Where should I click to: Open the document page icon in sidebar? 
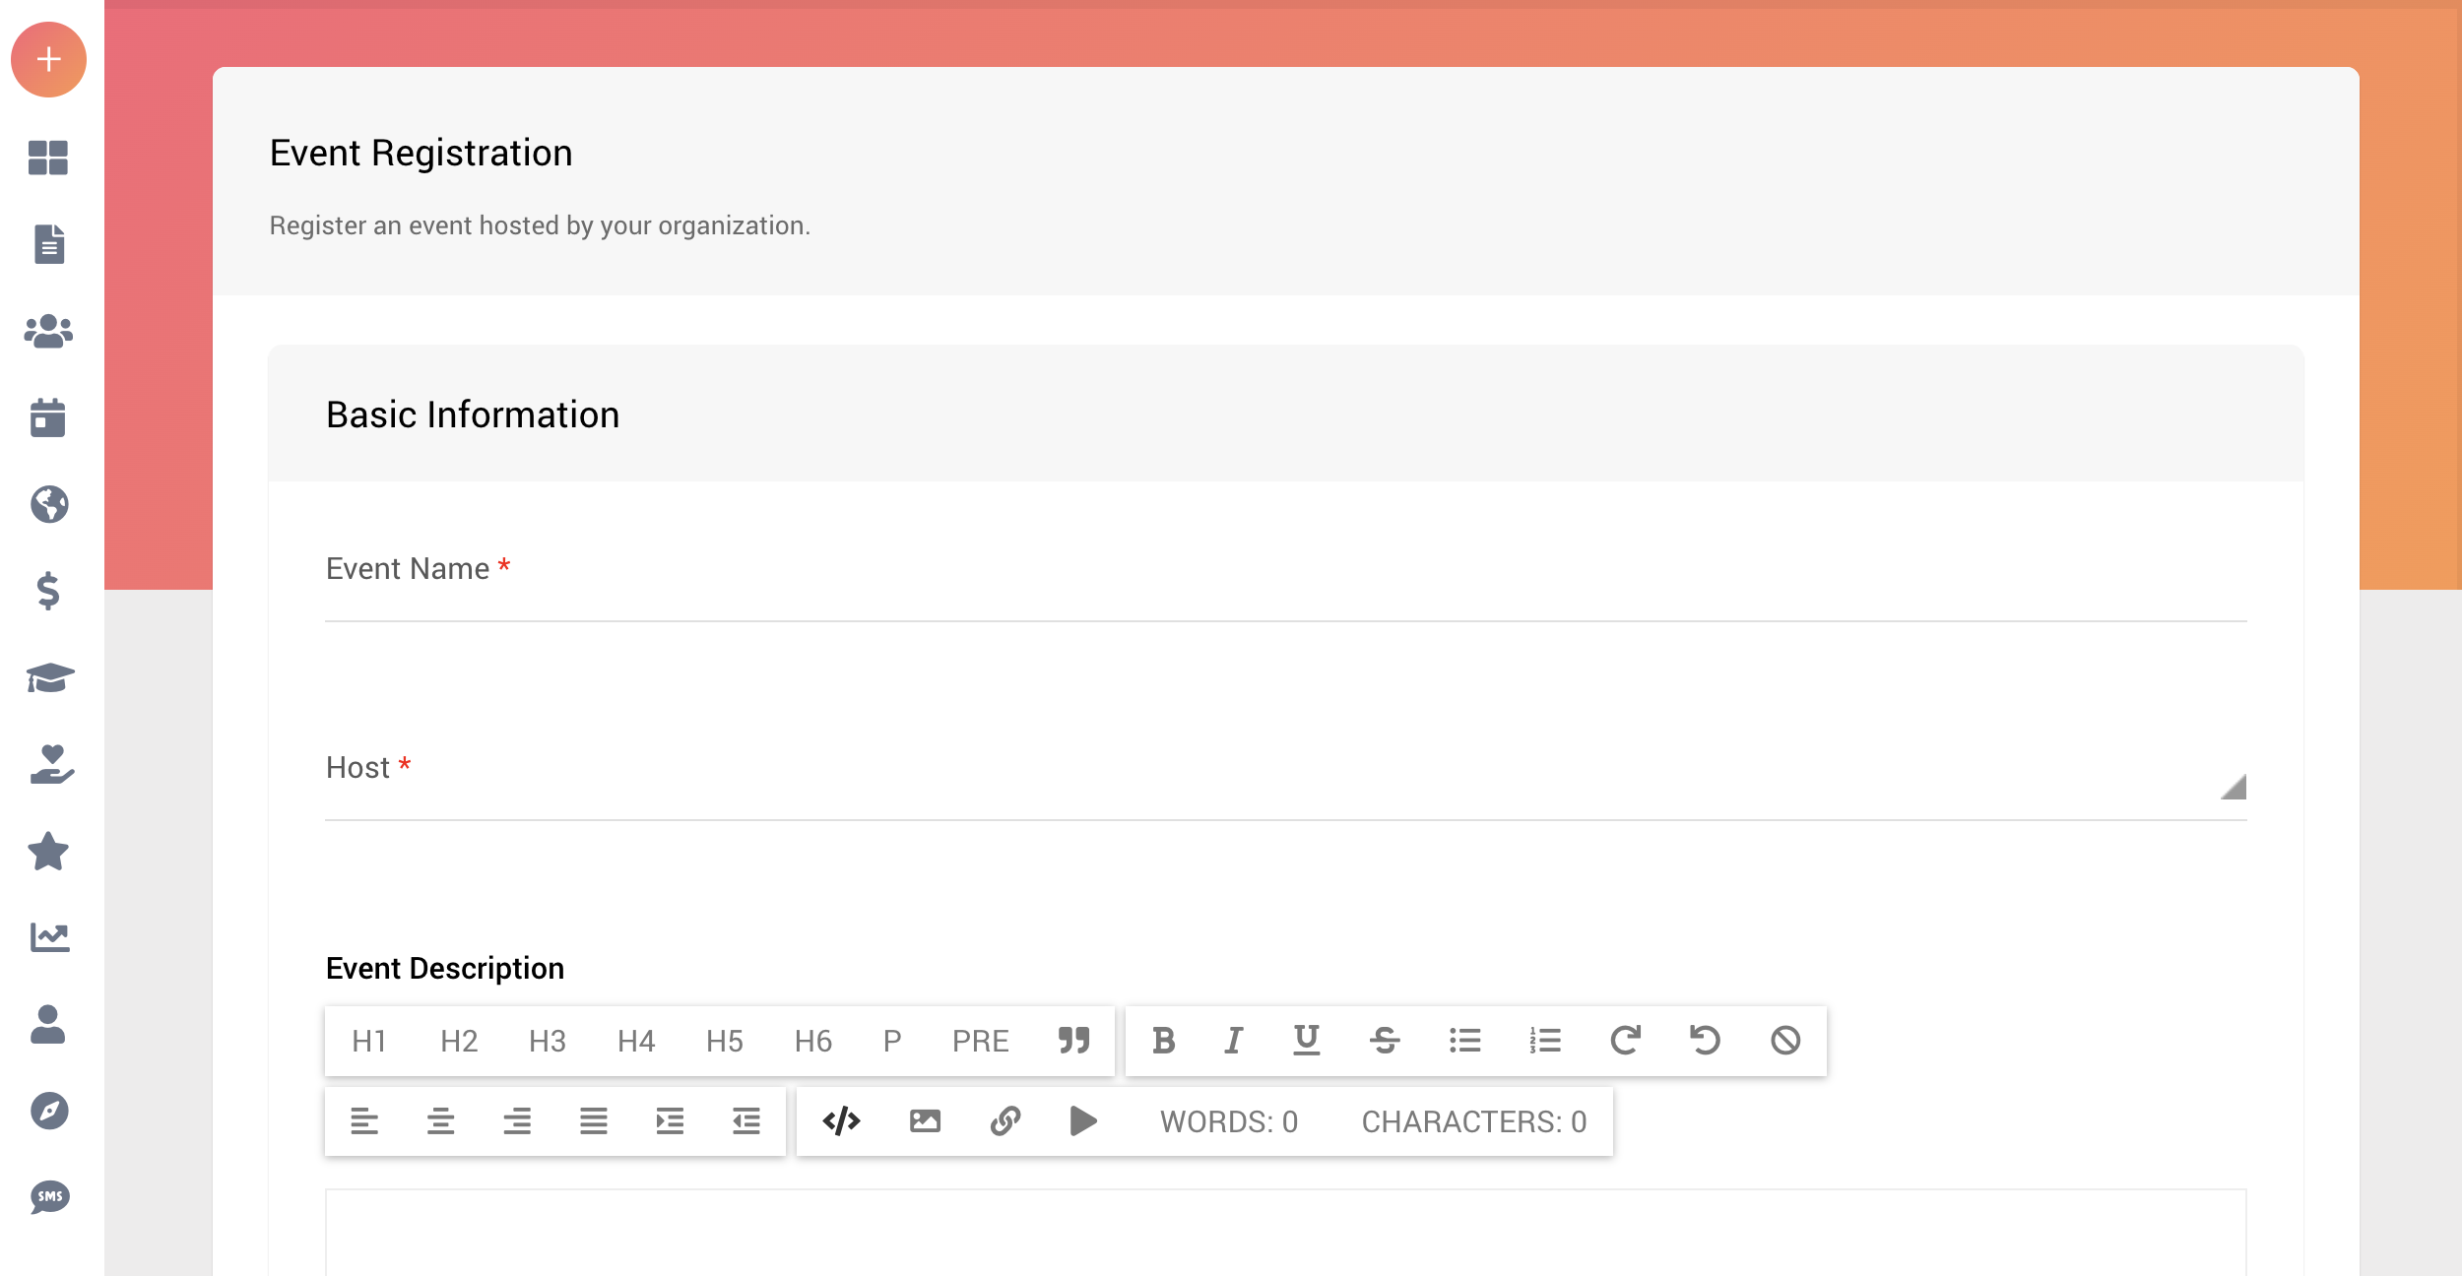48,244
